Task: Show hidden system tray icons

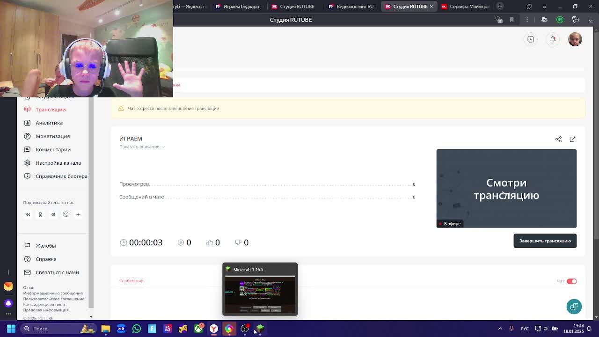Action: click(x=500, y=329)
